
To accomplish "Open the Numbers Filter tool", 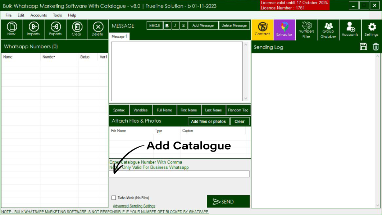I will point(306,30).
